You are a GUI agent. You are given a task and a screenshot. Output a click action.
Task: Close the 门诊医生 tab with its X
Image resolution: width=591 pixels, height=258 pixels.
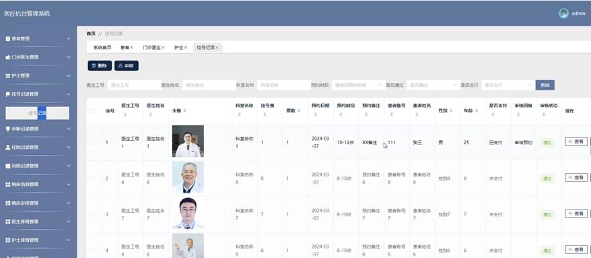coord(163,48)
